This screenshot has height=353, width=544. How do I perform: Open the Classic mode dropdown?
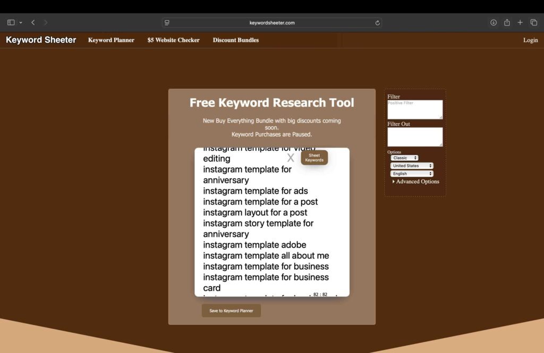pyautogui.click(x=404, y=158)
